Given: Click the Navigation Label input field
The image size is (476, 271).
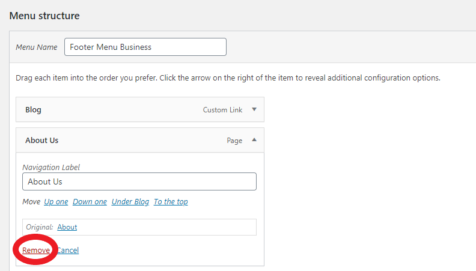Looking at the screenshot, I should [139, 181].
